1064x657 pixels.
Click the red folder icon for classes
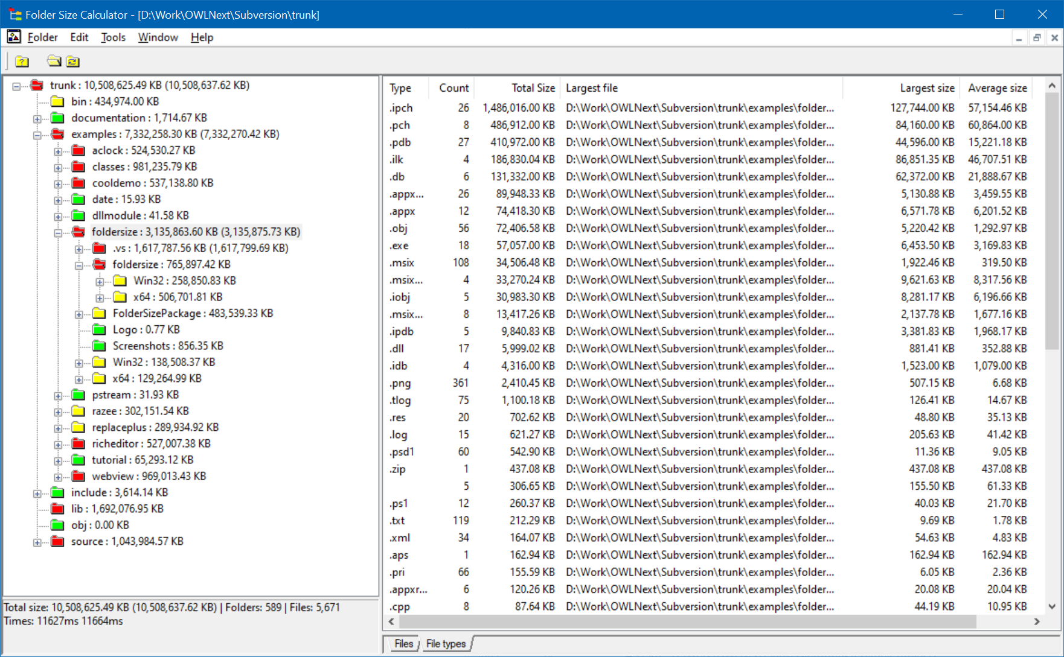[79, 167]
